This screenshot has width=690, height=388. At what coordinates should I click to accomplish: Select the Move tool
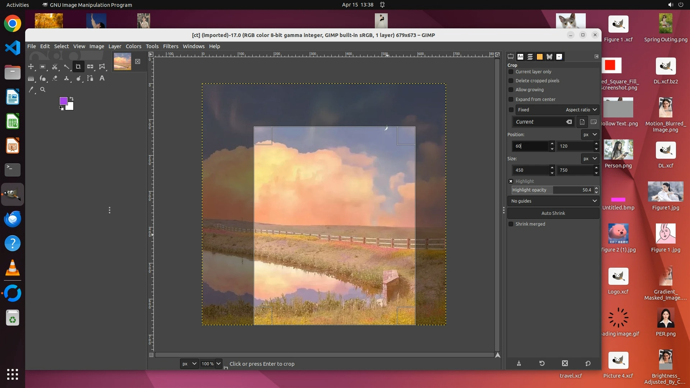[x=31, y=67]
